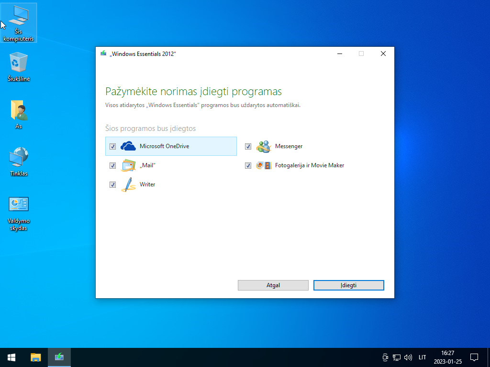This screenshot has width=490, height=367.
Task: Go back with the Atgal button
Action: coord(273,285)
